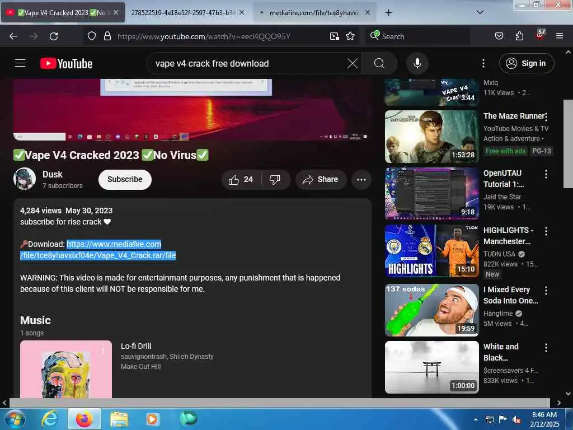Open the YouTube guide hamburger menu
Viewport: 573px width, 430px height.
[x=20, y=63]
